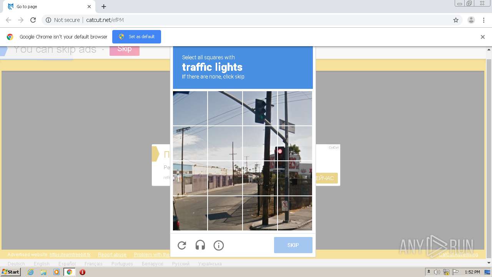
Task: Open a new tab
Action: point(104,7)
